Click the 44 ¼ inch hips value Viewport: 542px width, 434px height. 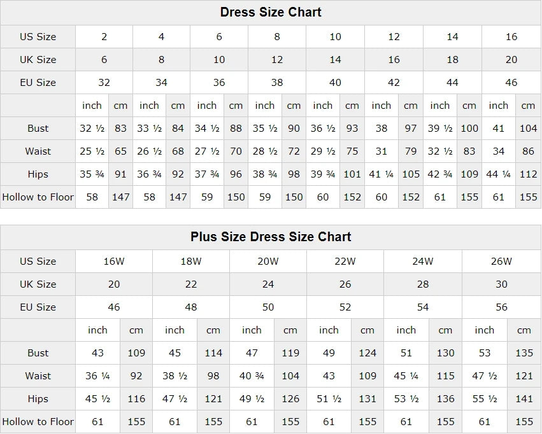pyautogui.click(x=499, y=174)
